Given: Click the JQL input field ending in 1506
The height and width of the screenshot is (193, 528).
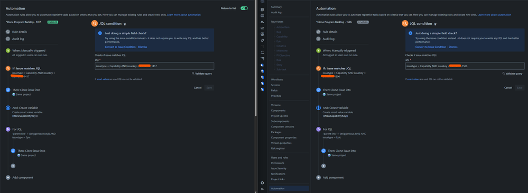Looking at the screenshot, I should 465,66.
